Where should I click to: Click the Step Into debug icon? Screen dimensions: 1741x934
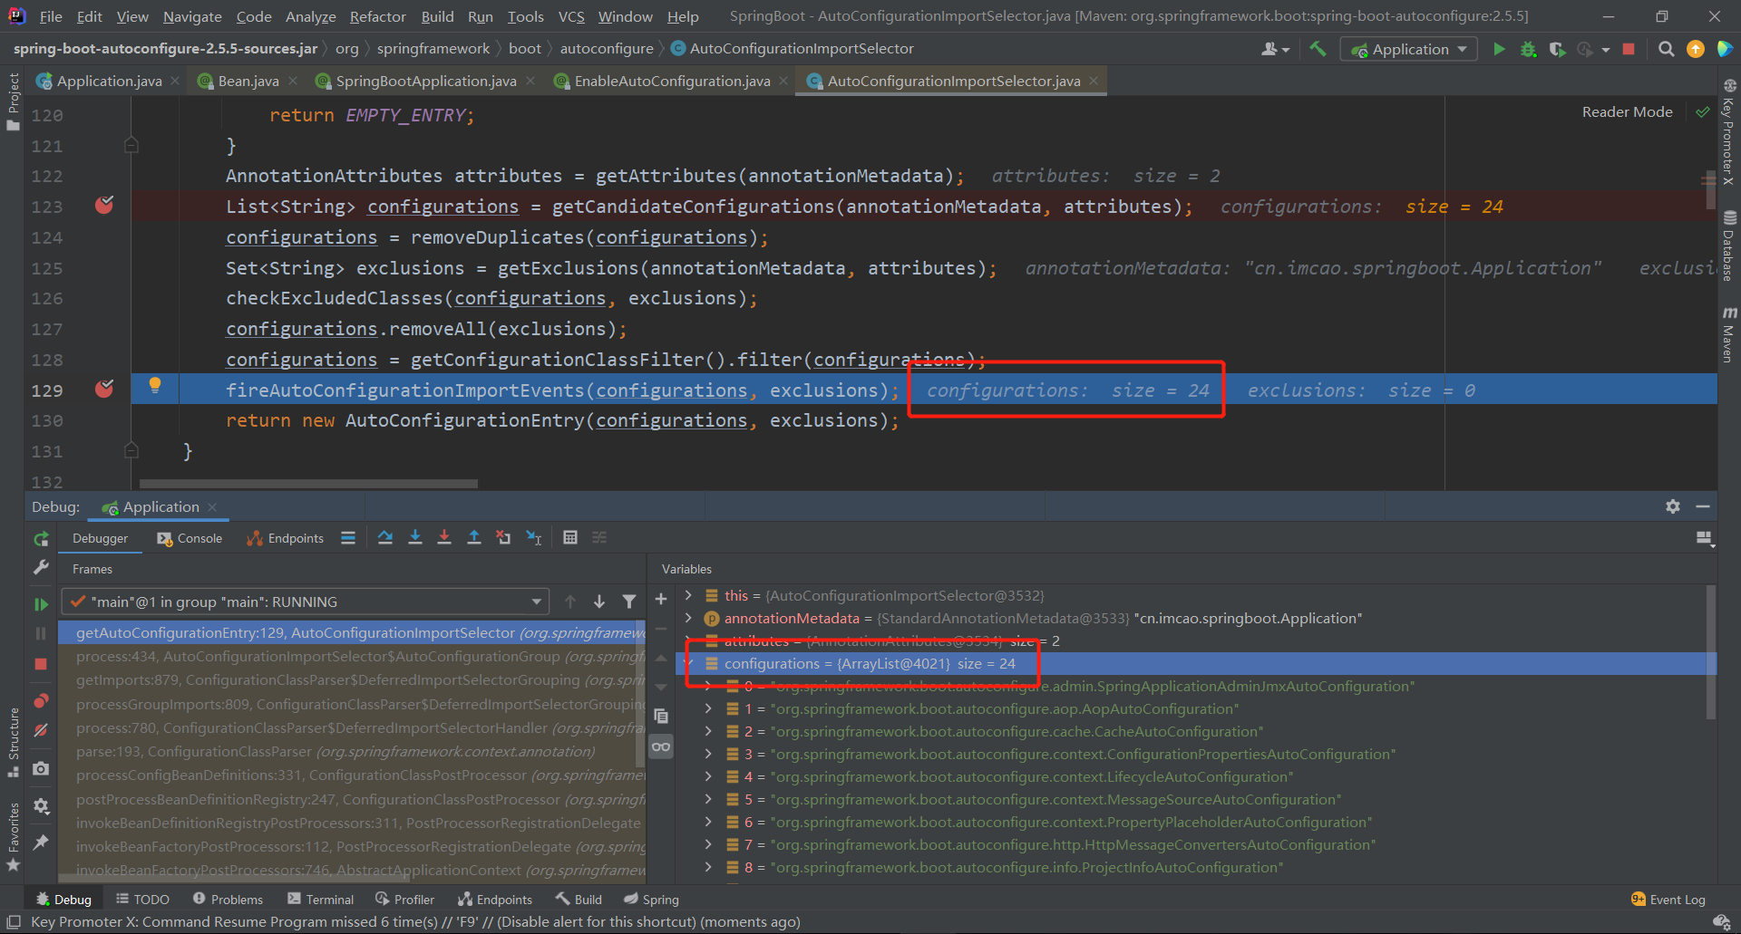pos(414,538)
